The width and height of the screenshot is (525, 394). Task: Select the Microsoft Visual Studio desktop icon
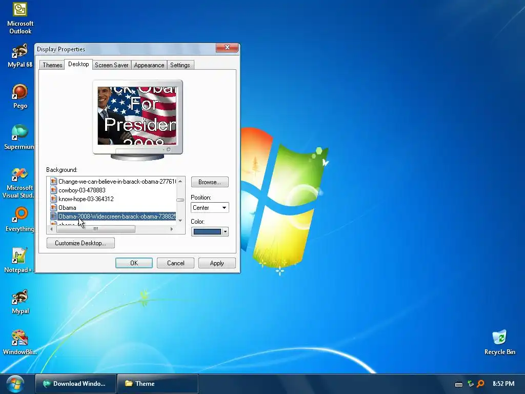point(19,183)
